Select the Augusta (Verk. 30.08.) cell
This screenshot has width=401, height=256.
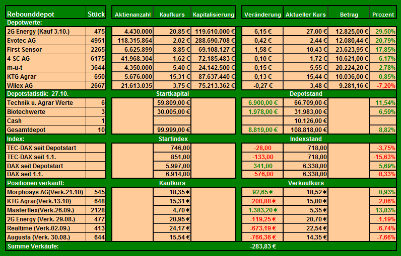click(x=45, y=237)
